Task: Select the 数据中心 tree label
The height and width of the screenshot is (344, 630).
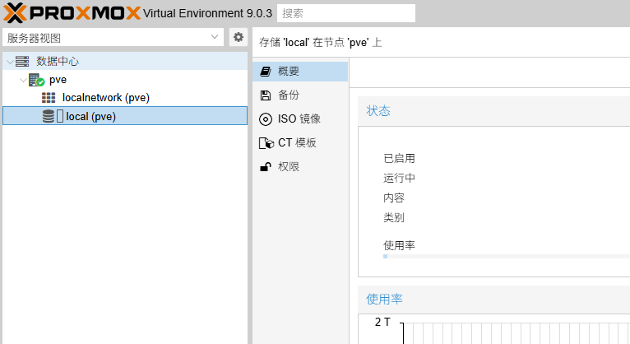Action: coord(58,62)
